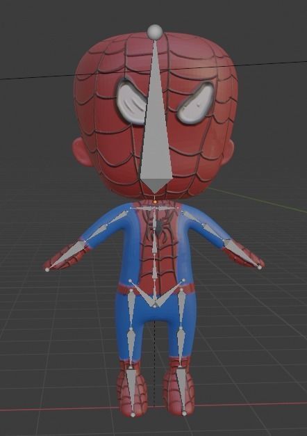Click the character's white eye on screen-left
The height and width of the screenshot is (436, 307).
[131, 104]
